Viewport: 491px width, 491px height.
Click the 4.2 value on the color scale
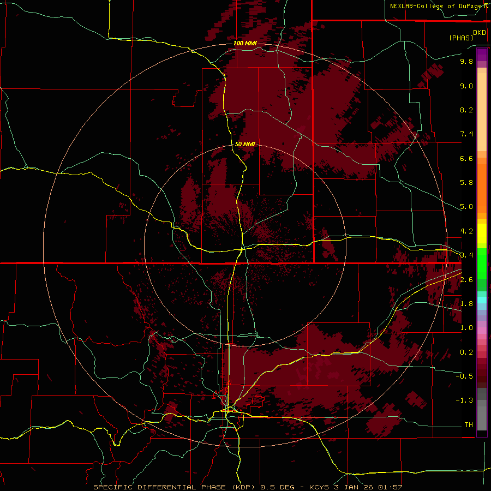(466, 231)
